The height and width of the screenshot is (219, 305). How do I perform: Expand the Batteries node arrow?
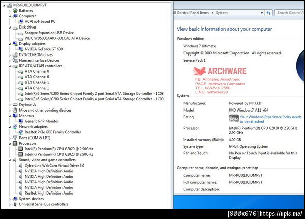click(x=10, y=11)
